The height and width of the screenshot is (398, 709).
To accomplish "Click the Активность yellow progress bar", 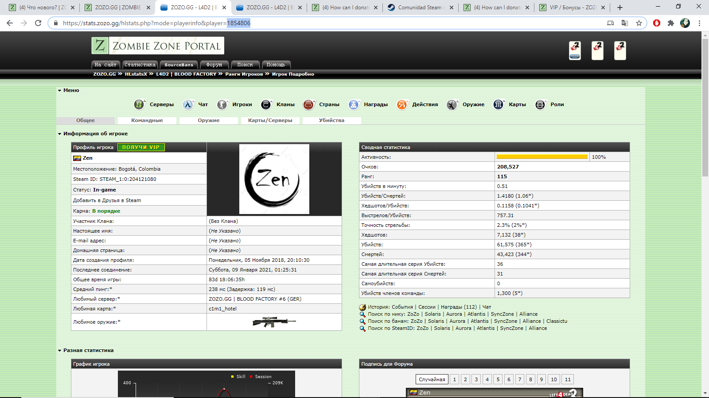I will click(542, 157).
